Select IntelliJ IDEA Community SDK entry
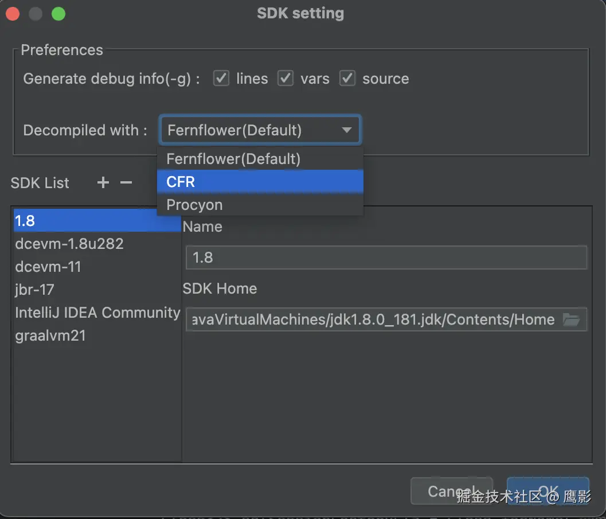This screenshot has height=519, width=606. (x=97, y=313)
